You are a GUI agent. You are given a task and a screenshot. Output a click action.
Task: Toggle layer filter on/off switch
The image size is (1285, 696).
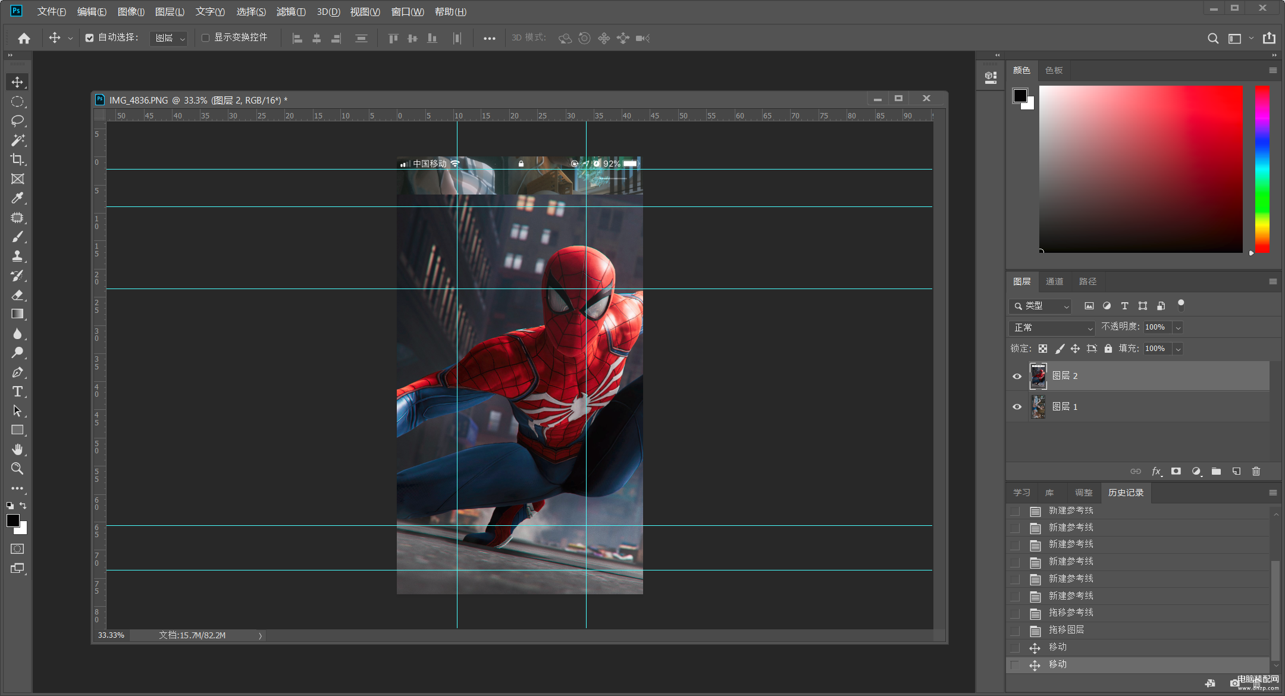(x=1181, y=305)
